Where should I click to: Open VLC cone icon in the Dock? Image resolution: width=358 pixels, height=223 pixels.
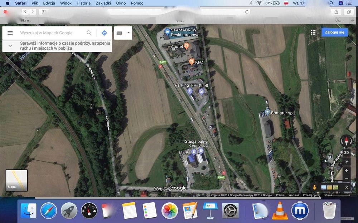point(280,211)
